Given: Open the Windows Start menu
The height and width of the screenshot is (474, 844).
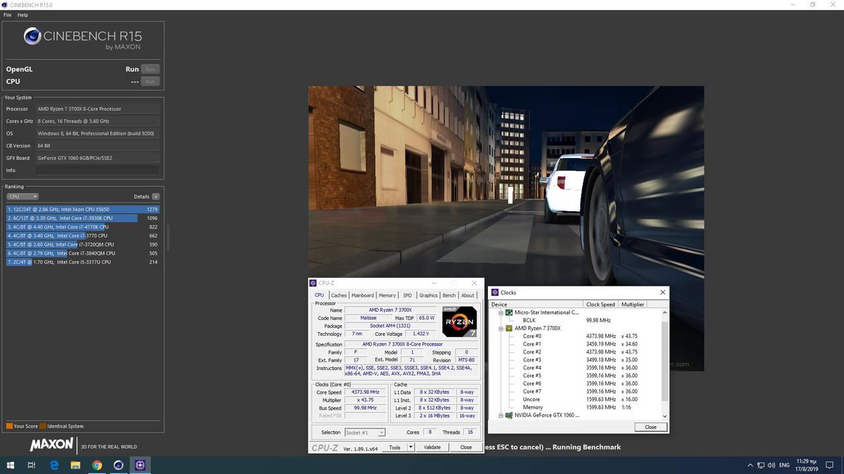Looking at the screenshot, I should [11, 465].
